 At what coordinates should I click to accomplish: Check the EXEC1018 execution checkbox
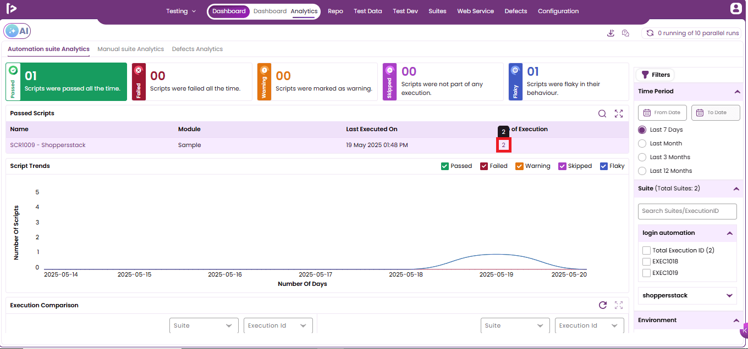click(x=646, y=262)
